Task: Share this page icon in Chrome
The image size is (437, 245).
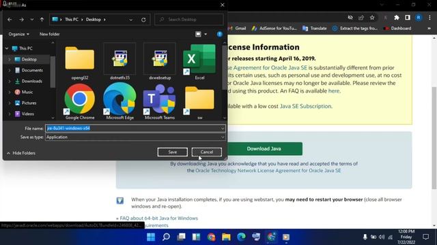Action: pos(361,18)
